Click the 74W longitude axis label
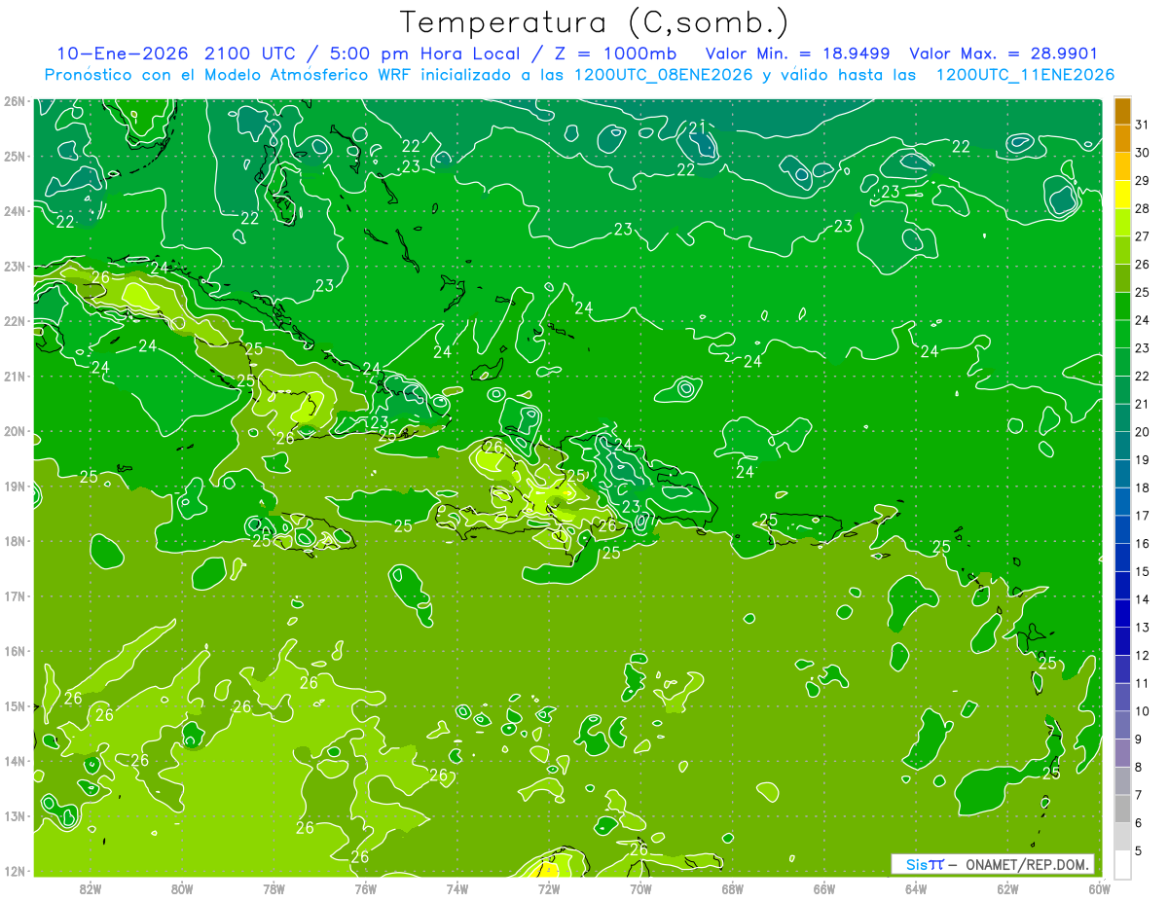 (456, 888)
